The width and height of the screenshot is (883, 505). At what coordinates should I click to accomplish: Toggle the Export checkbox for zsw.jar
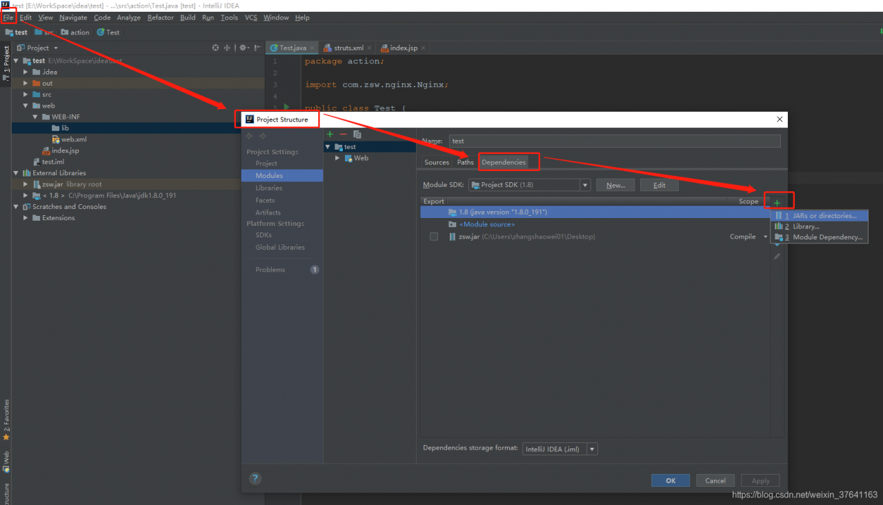pyautogui.click(x=433, y=237)
